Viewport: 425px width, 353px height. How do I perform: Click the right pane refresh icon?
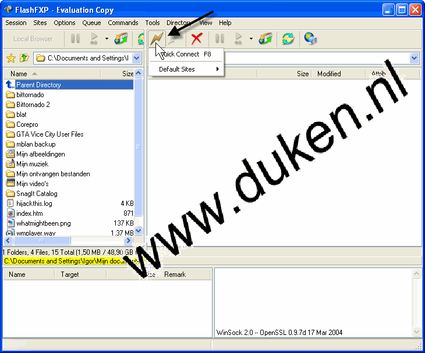(x=288, y=38)
